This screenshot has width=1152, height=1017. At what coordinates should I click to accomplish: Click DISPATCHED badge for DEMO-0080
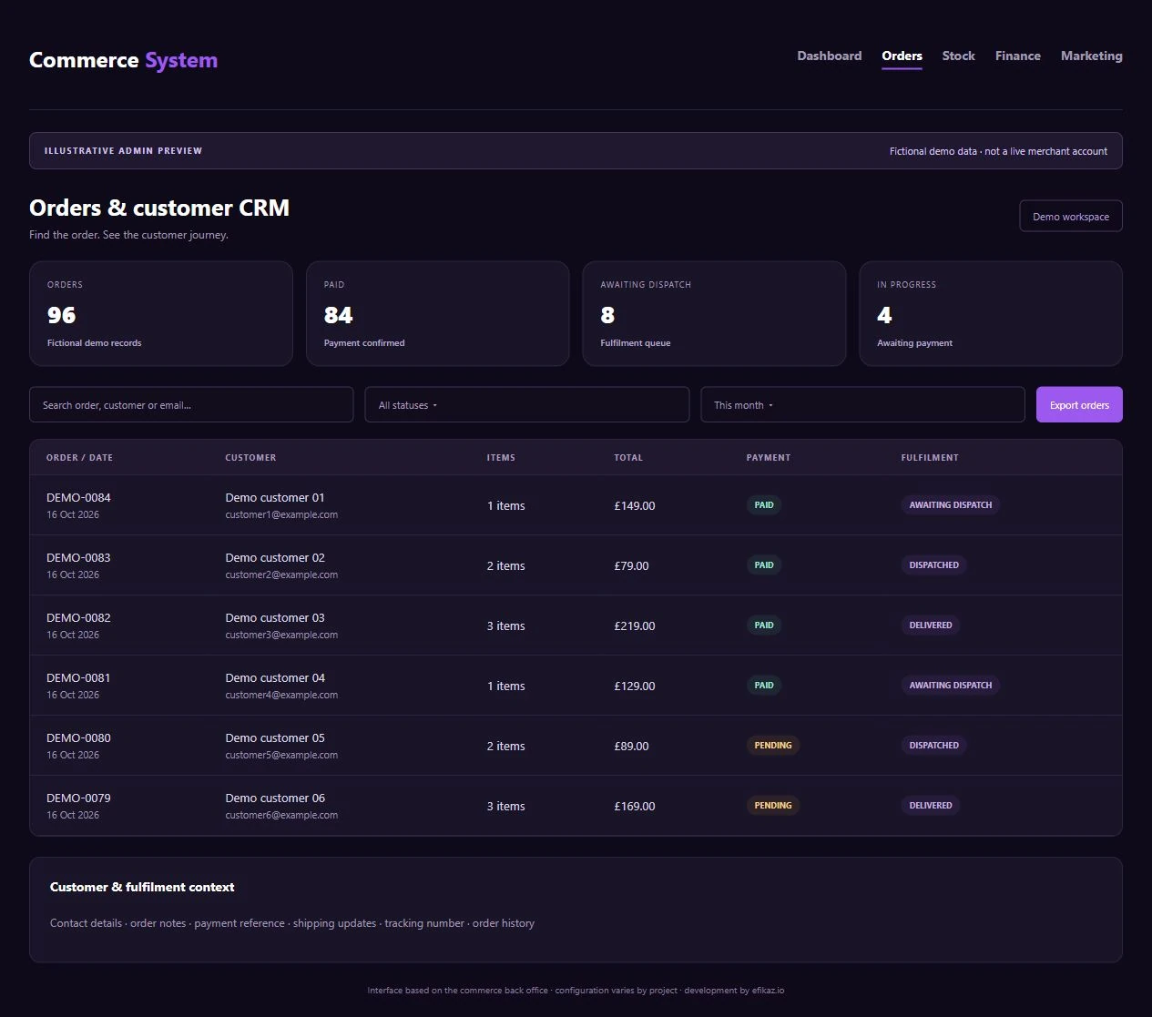(934, 746)
